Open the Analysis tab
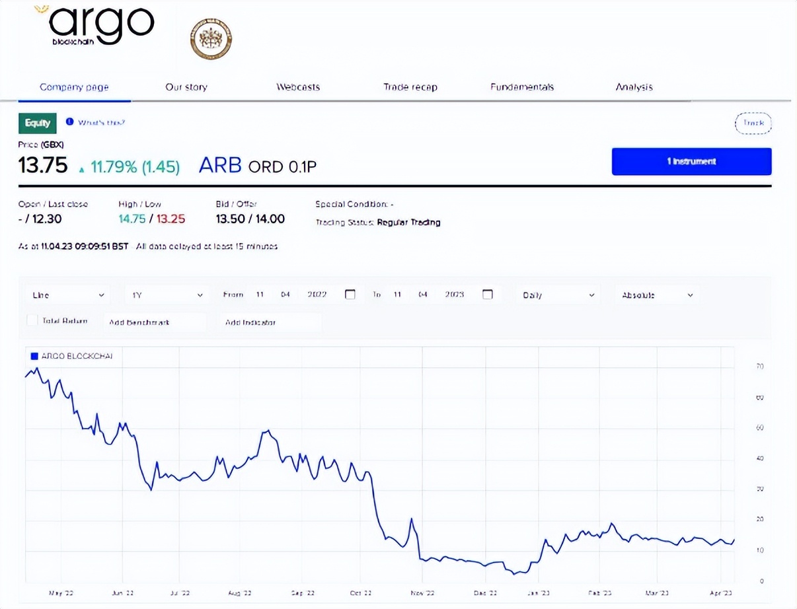Image resolution: width=797 pixels, height=609 pixels. pyautogui.click(x=634, y=87)
